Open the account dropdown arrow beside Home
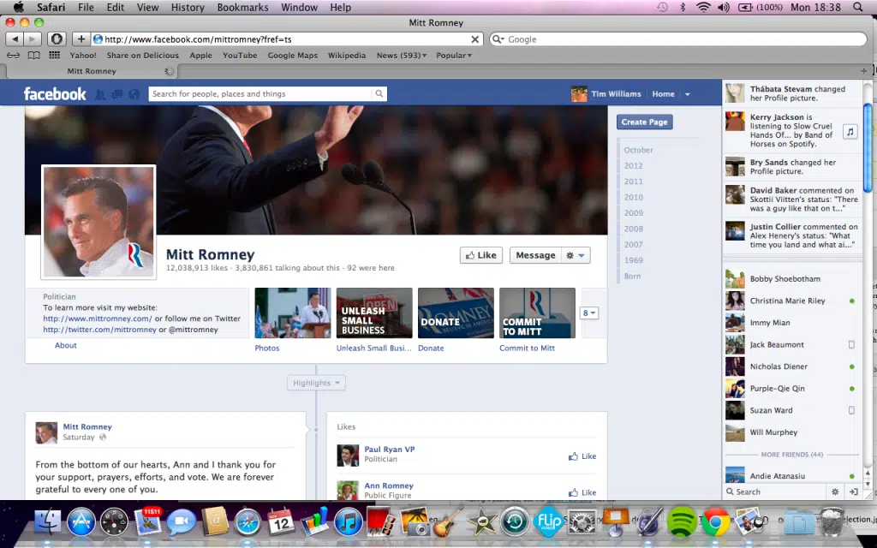This screenshot has width=877, height=548. (688, 94)
